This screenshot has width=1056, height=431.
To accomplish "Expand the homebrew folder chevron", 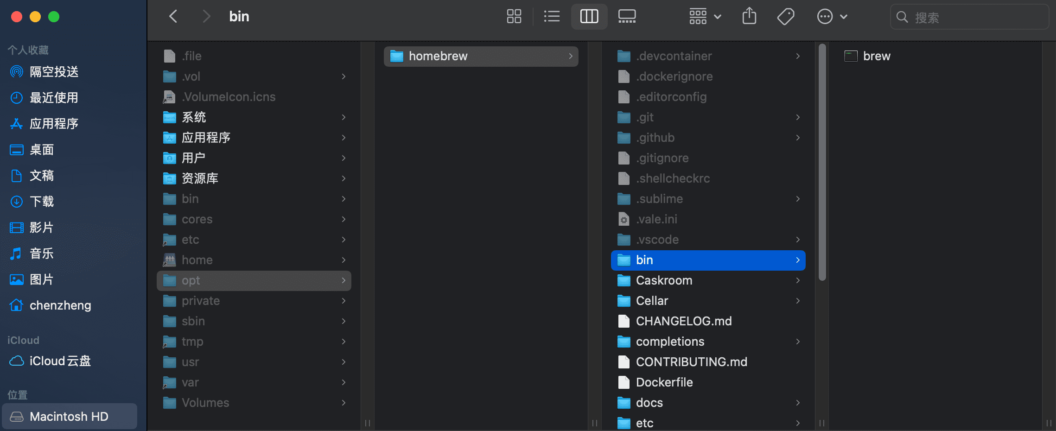I will (x=571, y=56).
